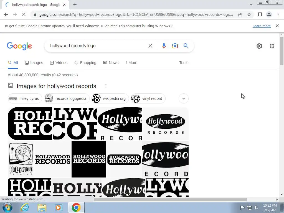The width and height of the screenshot is (284, 213).
Task: Click the vertical scrollbar thumb
Action: click(x=282, y=51)
